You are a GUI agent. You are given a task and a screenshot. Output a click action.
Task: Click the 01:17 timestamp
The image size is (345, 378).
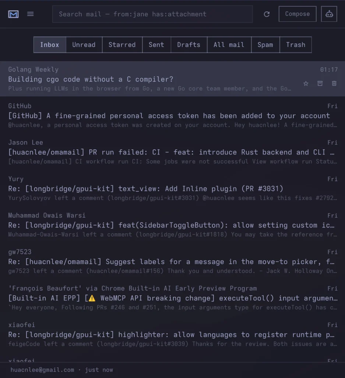tap(329, 69)
